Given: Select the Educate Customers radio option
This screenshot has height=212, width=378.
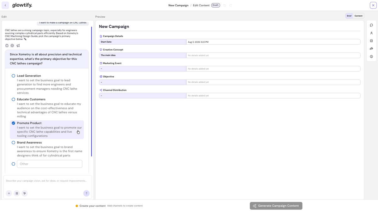Looking at the screenshot, I should [14, 99].
